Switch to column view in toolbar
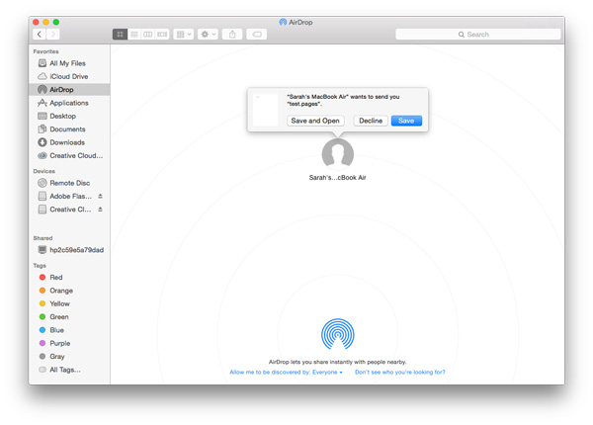 tap(148, 35)
